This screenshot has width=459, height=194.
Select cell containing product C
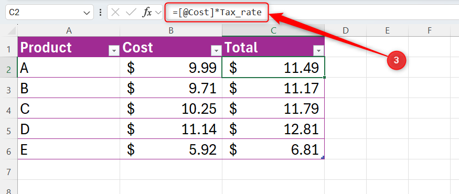[69, 108]
